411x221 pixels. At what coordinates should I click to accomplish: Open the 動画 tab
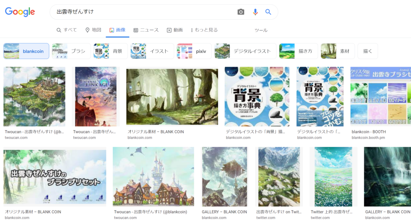[175, 30]
